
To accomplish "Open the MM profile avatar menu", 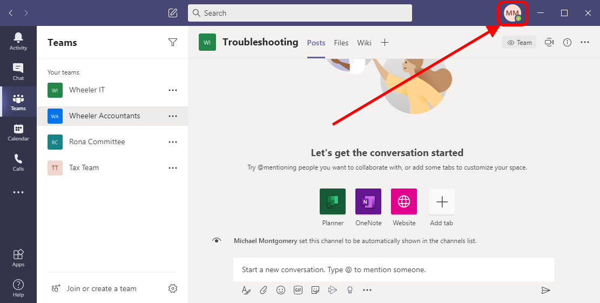I will 513,14.
